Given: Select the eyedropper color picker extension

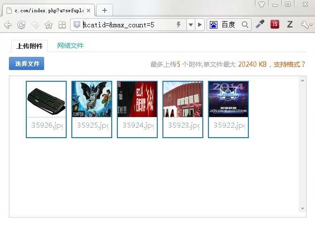Looking at the screenshot, I should [x=260, y=24].
